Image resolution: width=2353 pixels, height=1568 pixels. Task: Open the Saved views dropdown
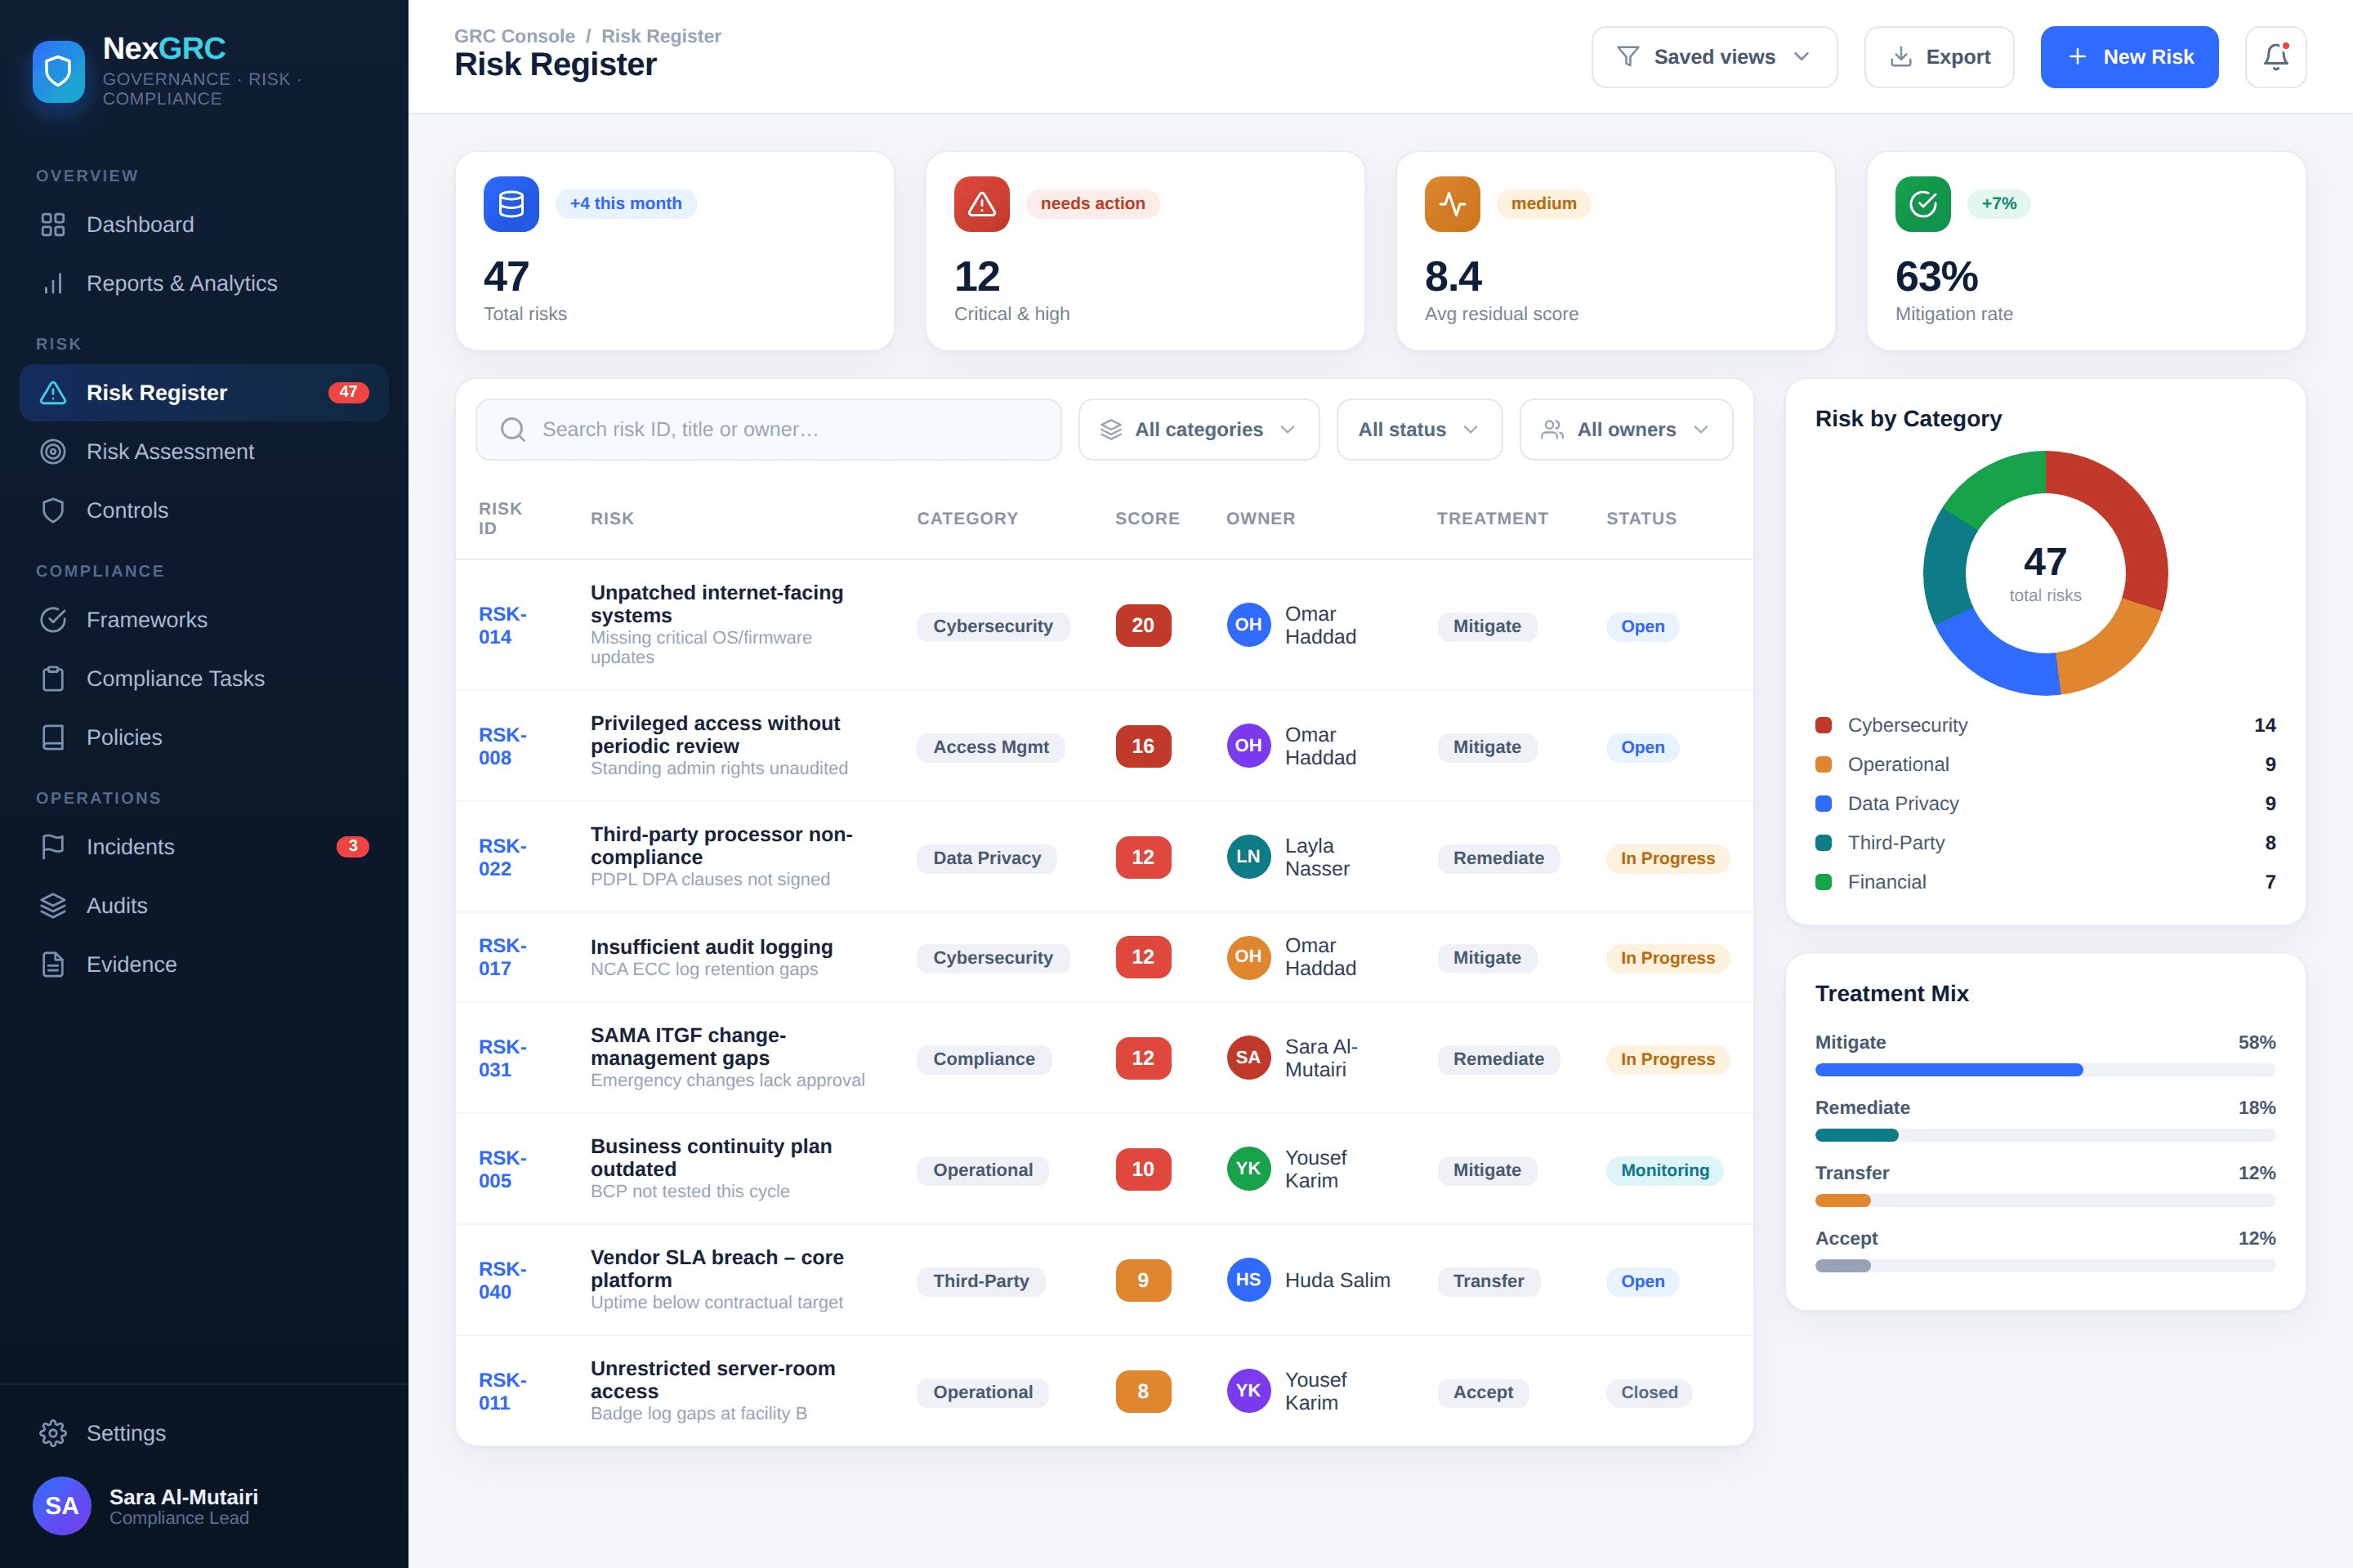1715,57
